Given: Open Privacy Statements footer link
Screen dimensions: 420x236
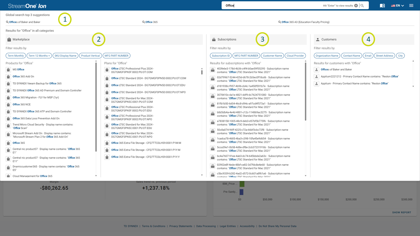Looking at the screenshot, I should click(x=180, y=226).
